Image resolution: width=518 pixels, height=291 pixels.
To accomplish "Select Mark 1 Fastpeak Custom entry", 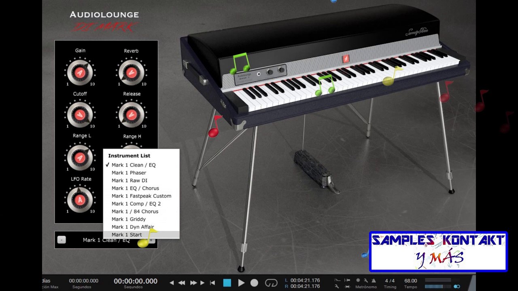I will [141, 196].
